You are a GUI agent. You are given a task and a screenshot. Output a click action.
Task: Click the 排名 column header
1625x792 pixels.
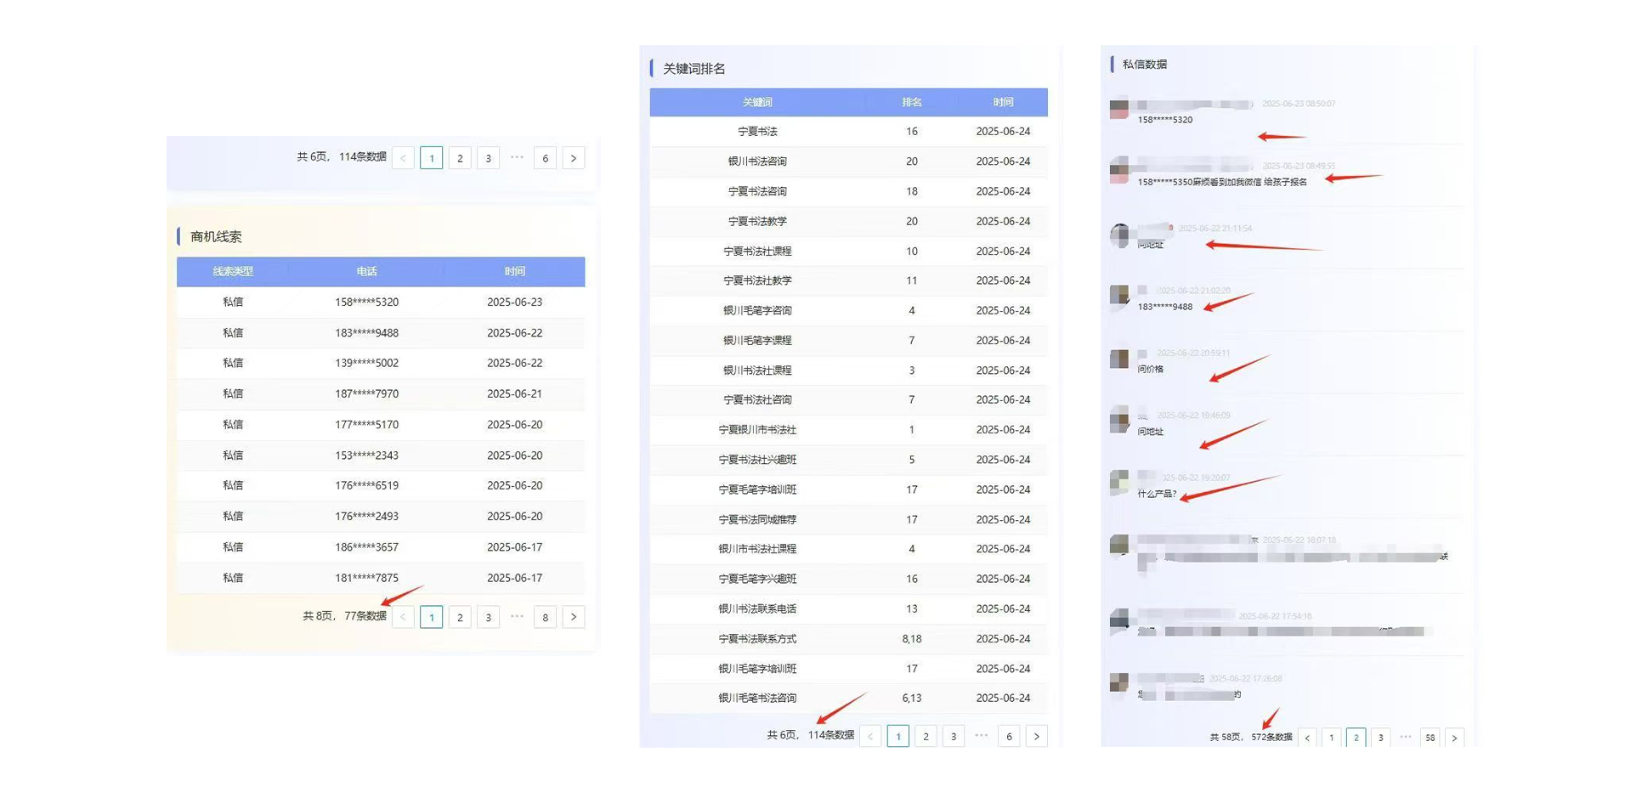pos(911,102)
